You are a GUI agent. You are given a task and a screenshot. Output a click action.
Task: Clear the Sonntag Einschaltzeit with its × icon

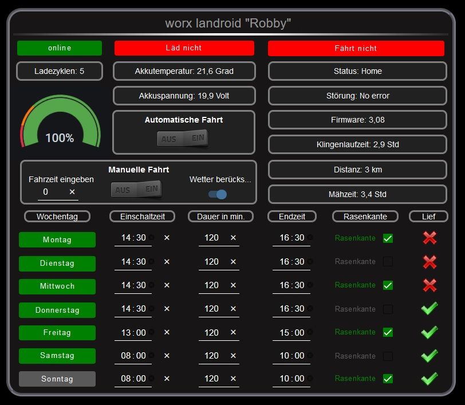[167, 379]
